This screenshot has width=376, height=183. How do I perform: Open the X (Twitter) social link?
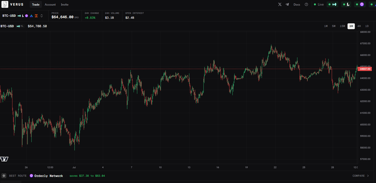(x=280, y=5)
